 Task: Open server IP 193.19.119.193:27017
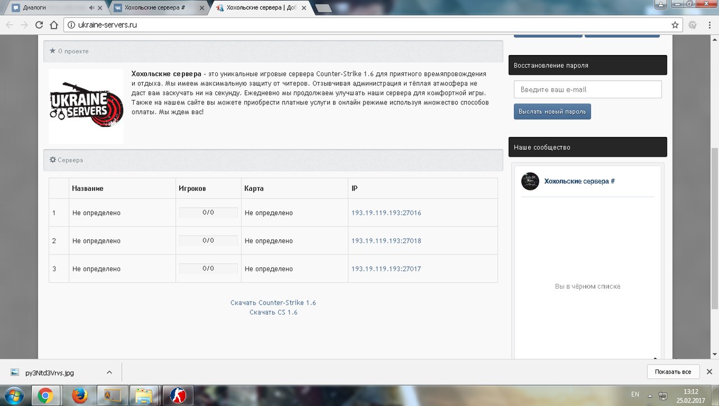(386, 269)
